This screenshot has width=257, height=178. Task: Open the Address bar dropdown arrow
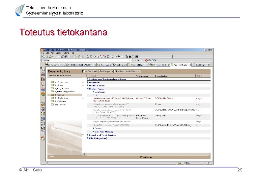pos(131,60)
